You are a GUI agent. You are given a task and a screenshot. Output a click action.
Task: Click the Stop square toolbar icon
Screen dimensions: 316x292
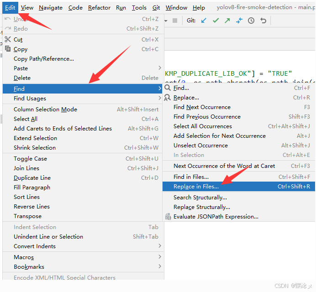click(175, 21)
